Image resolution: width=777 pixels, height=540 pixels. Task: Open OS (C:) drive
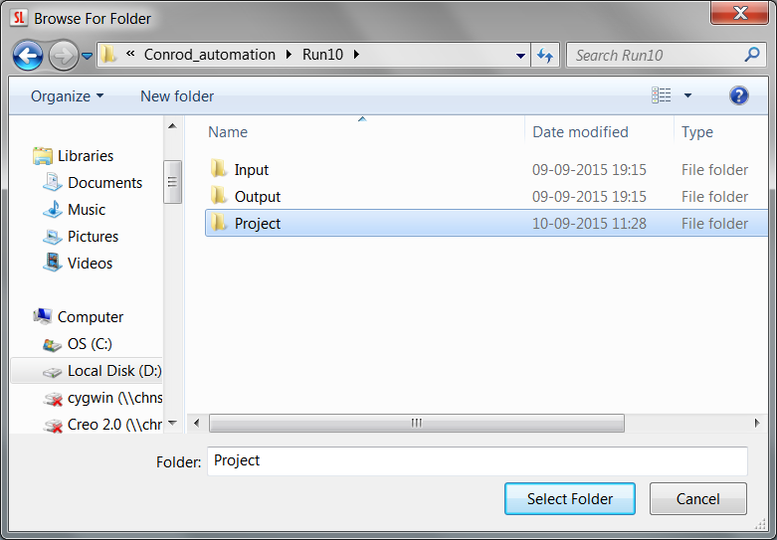(90, 344)
